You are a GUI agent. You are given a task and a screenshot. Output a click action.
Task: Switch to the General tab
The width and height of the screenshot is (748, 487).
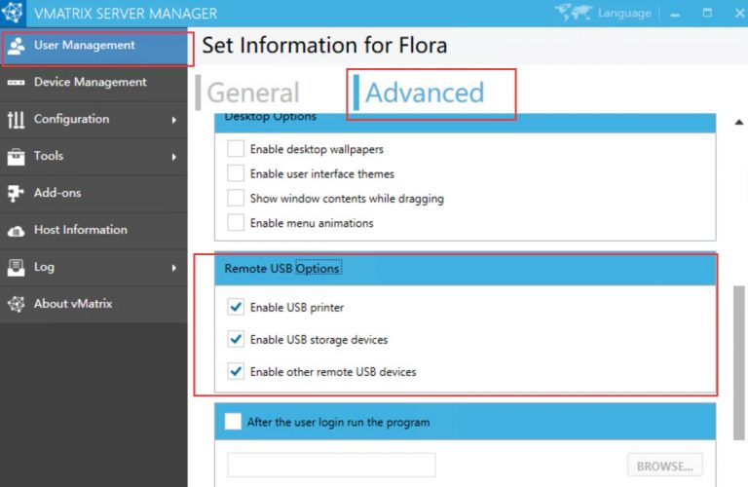coord(253,93)
